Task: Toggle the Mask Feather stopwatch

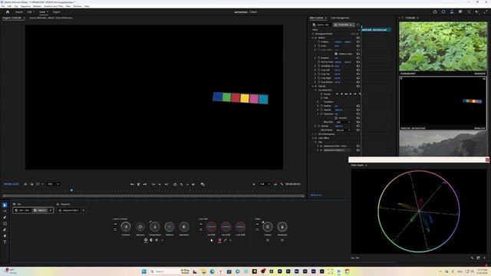Action: [x=321, y=106]
